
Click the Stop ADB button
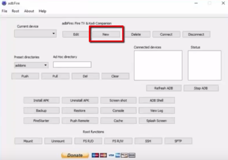201,88
